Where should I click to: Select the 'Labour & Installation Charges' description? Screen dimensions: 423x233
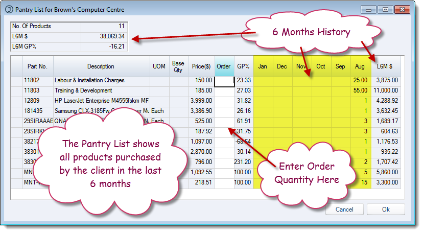[89, 80]
